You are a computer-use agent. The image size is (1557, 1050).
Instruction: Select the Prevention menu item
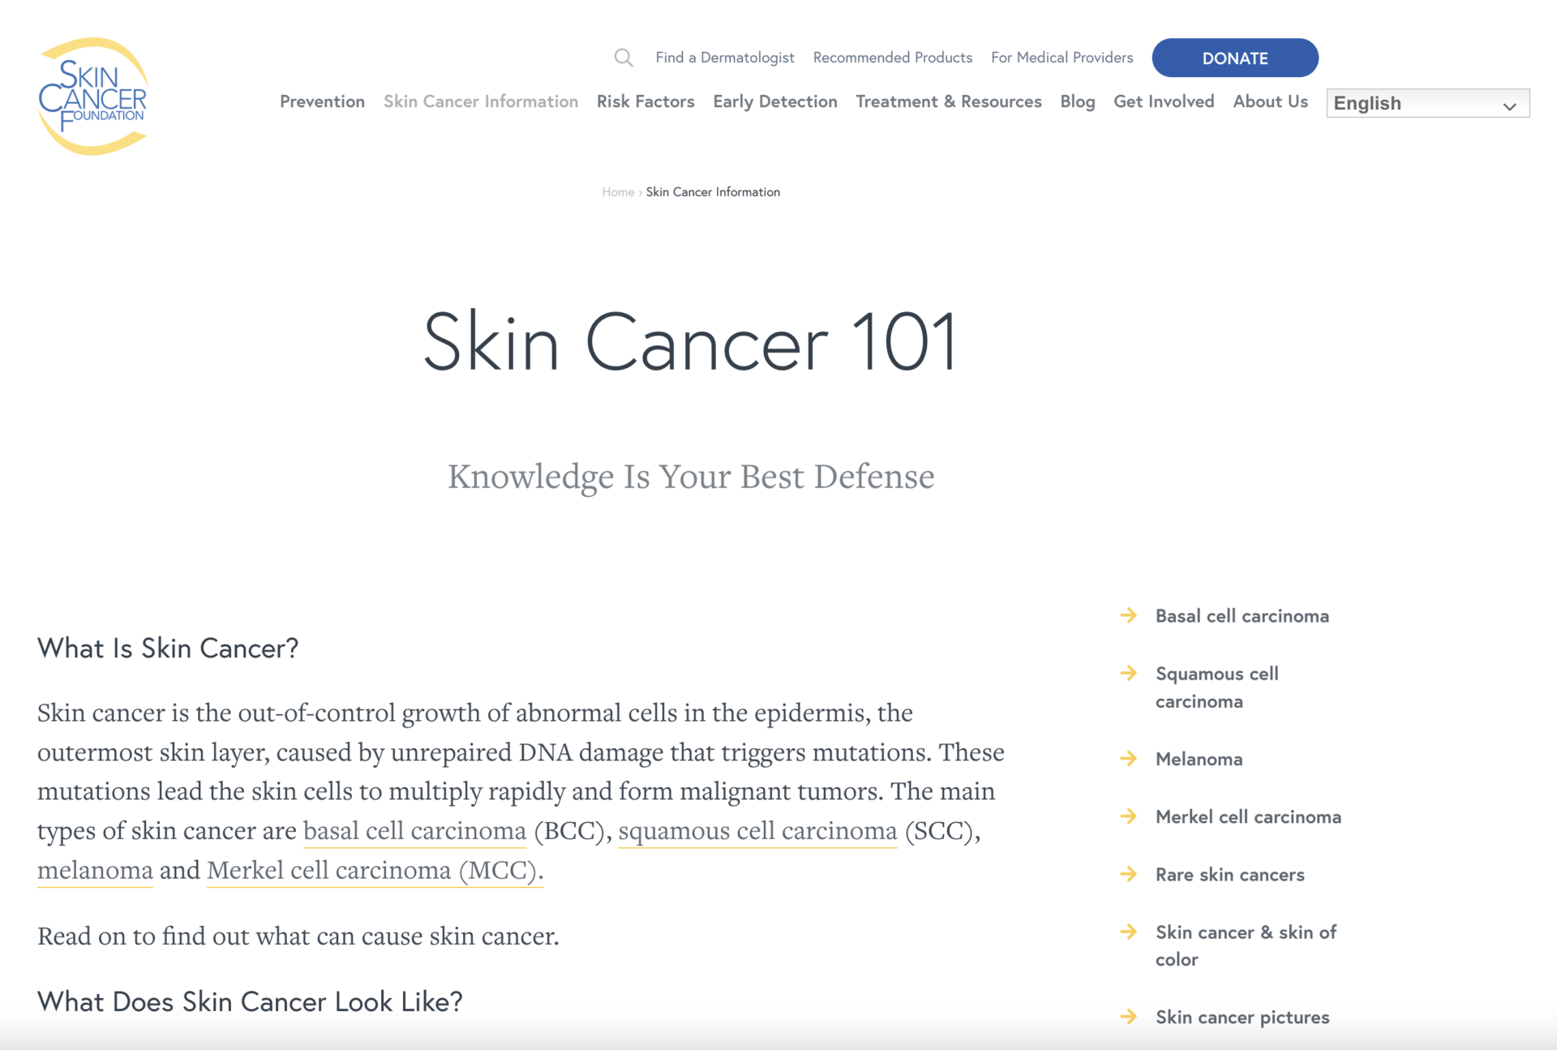[322, 101]
